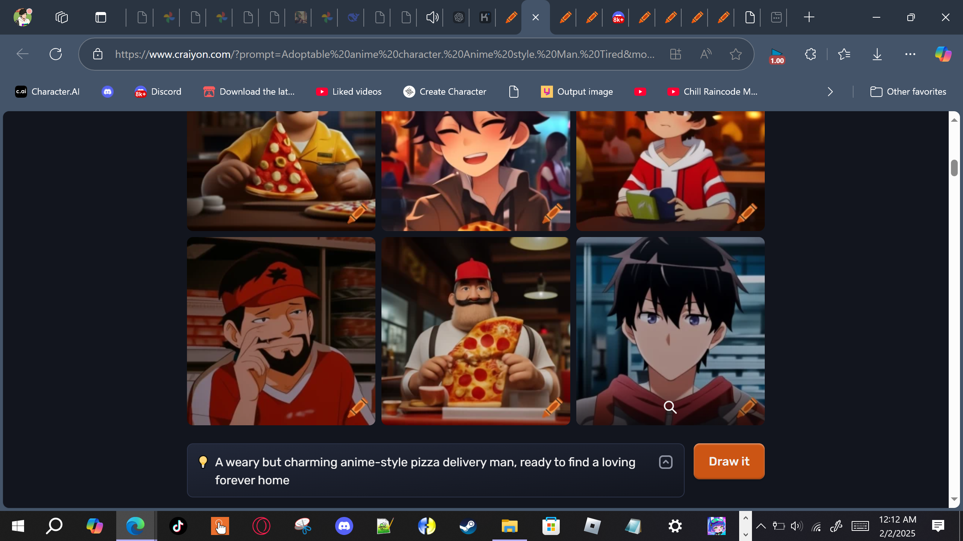The height and width of the screenshot is (541, 963).
Task: Open the browser Extensions puzzle icon
Action: [x=810, y=54]
